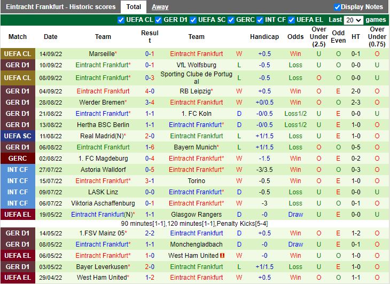This screenshot has height=284, width=390.
Task: Toggle the Display Notes checkbox
Action: (337, 7)
